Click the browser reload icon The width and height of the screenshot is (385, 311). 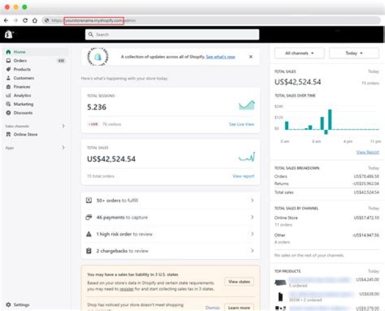coord(25,20)
